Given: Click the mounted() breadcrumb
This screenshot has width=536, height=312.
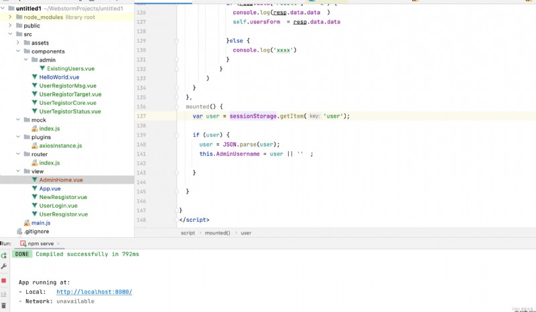Looking at the screenshot, I should click(217, 233).
